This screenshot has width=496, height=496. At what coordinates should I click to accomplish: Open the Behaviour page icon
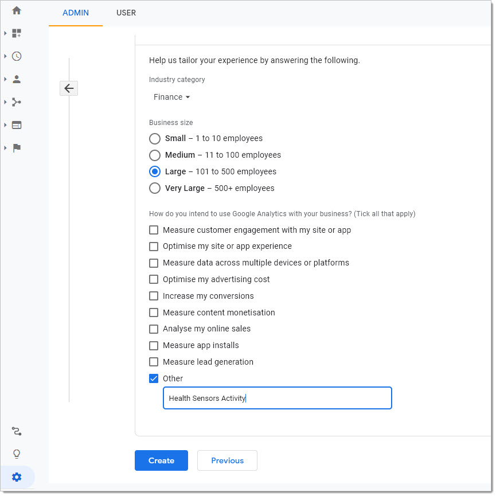[17, 125]
